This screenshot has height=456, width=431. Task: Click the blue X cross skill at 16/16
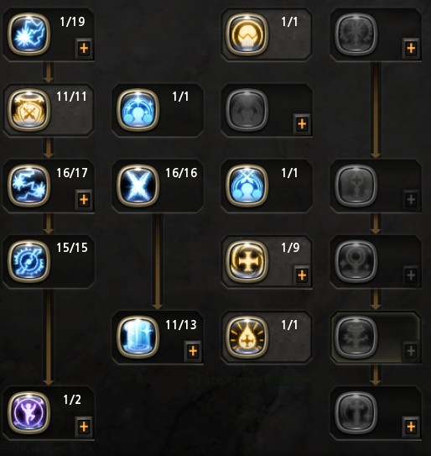pos(138,186)
